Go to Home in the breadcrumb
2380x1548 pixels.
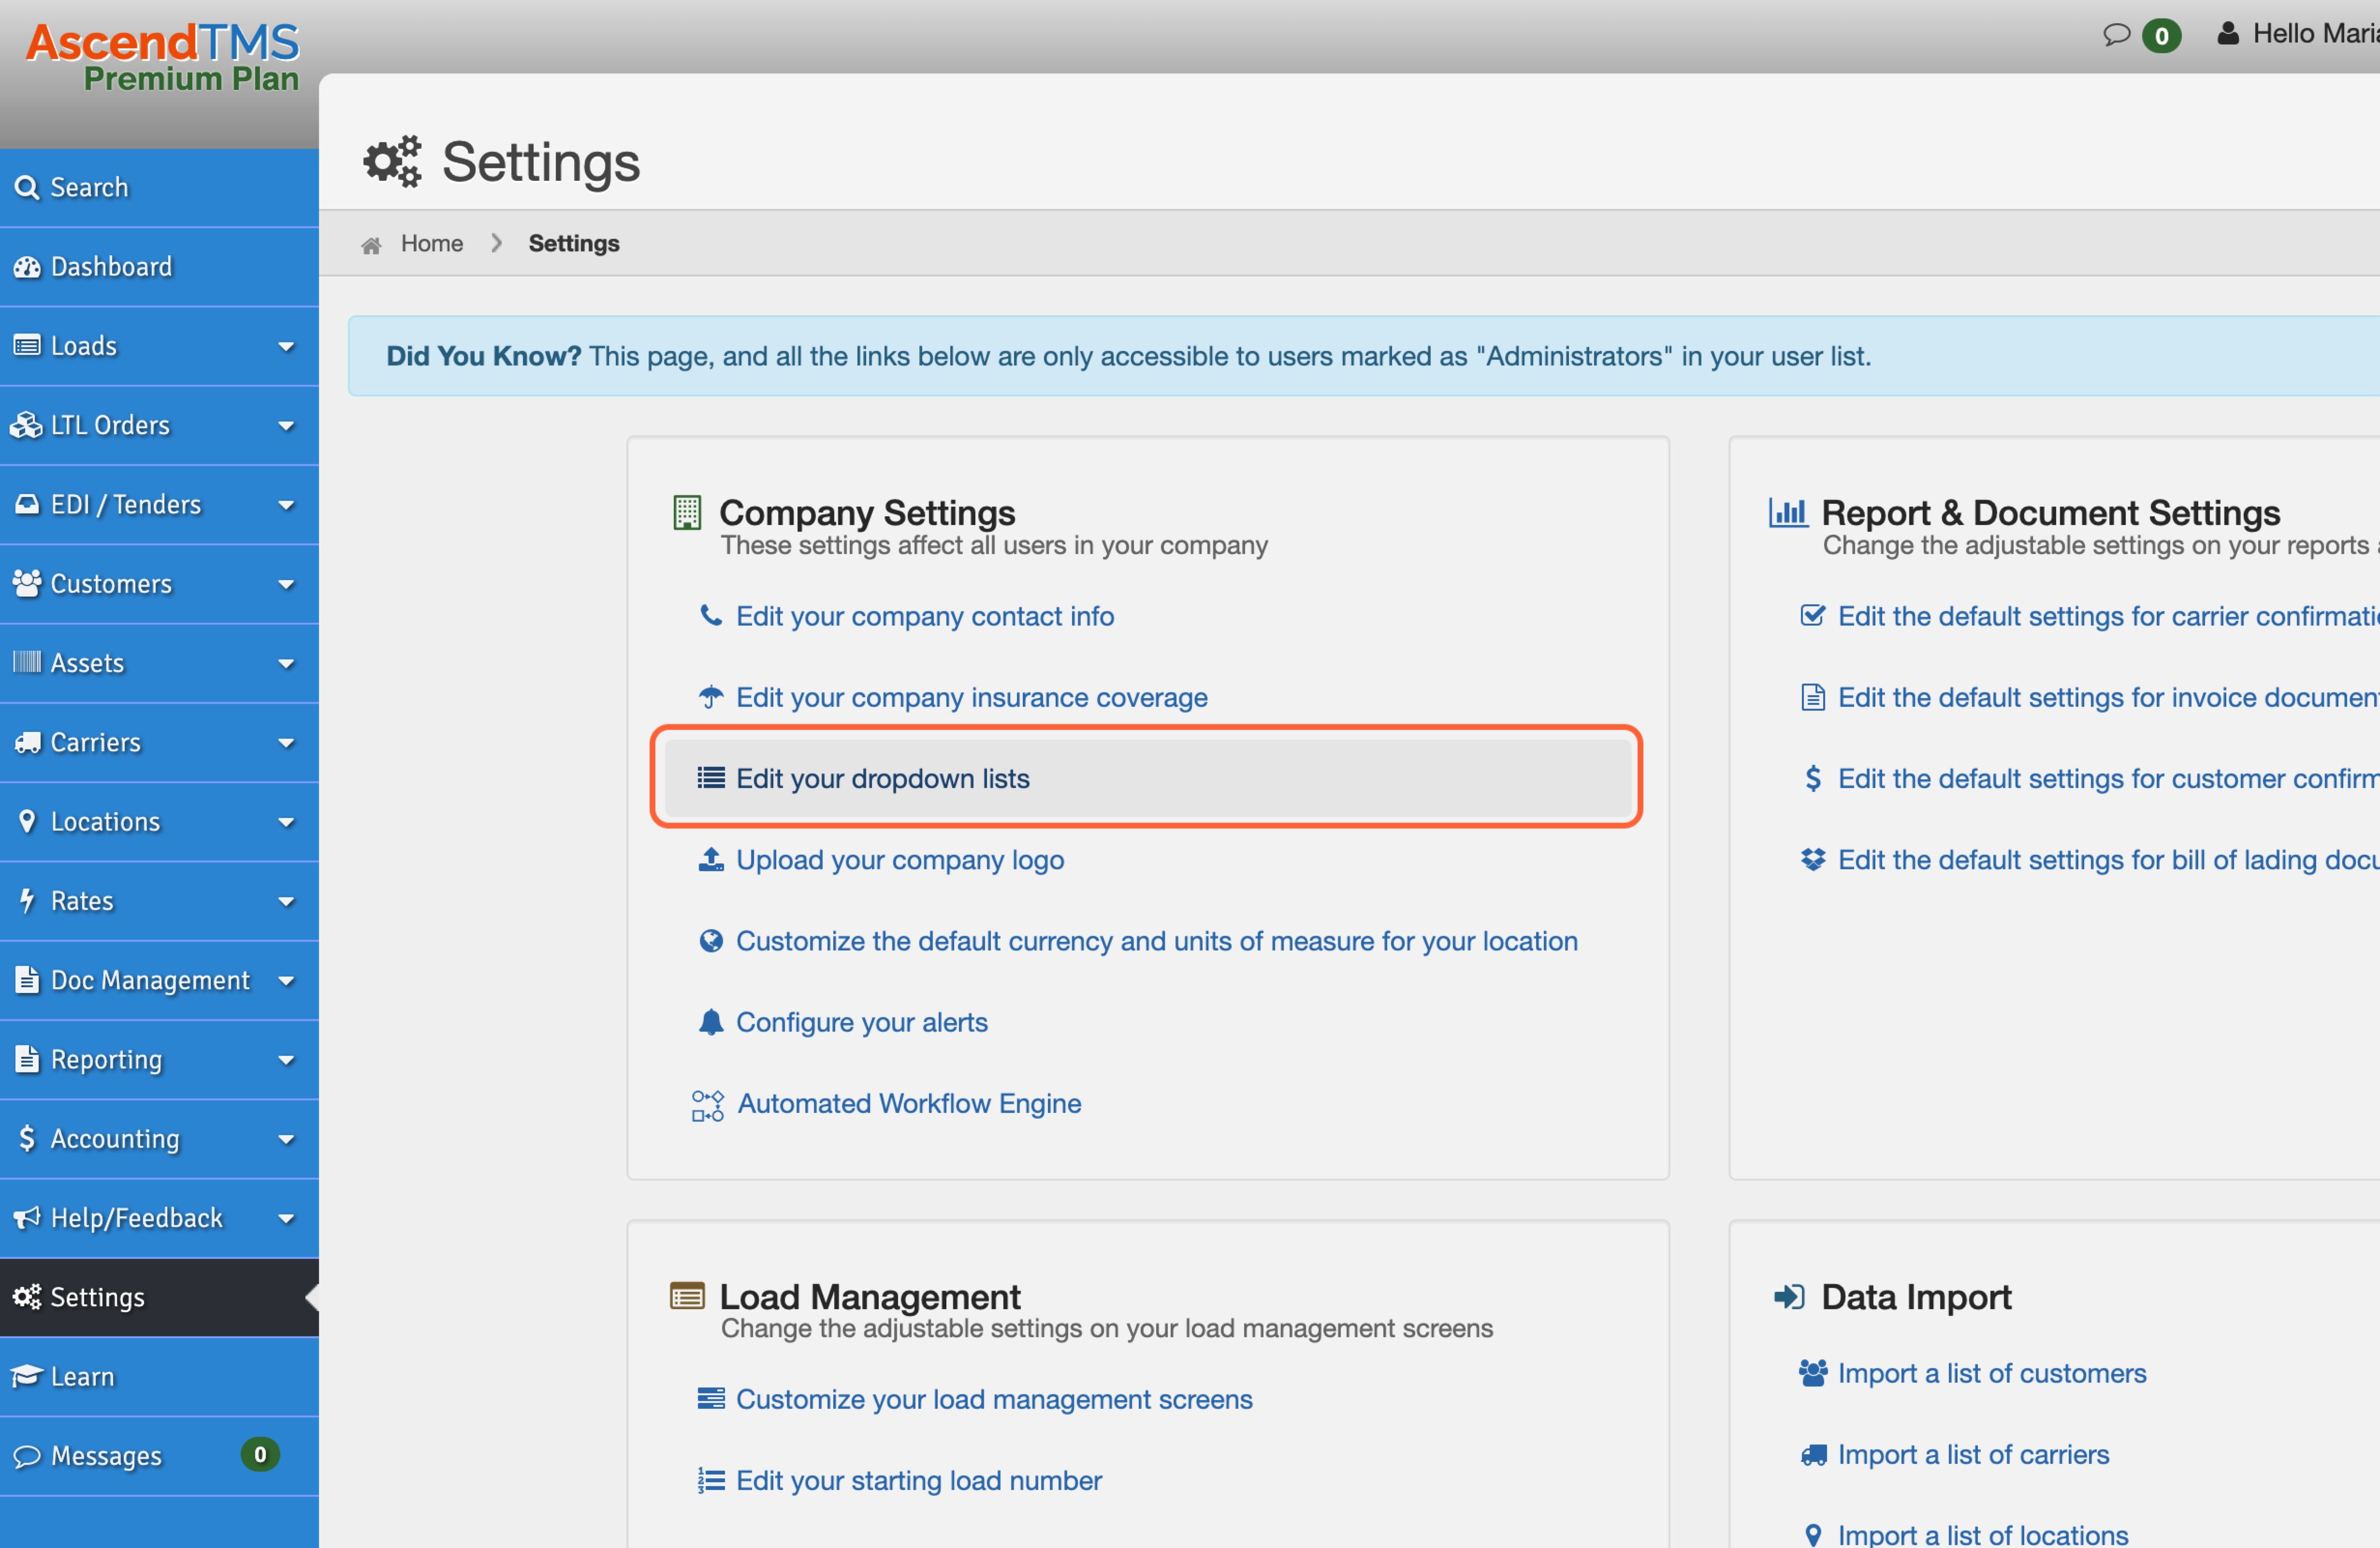click(431, 243)
